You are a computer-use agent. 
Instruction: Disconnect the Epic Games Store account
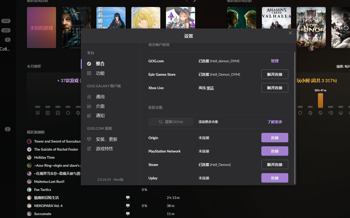[x=275, y=74]
